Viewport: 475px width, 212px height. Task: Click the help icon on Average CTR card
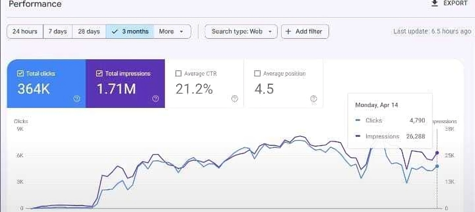[x=234, y=99]
